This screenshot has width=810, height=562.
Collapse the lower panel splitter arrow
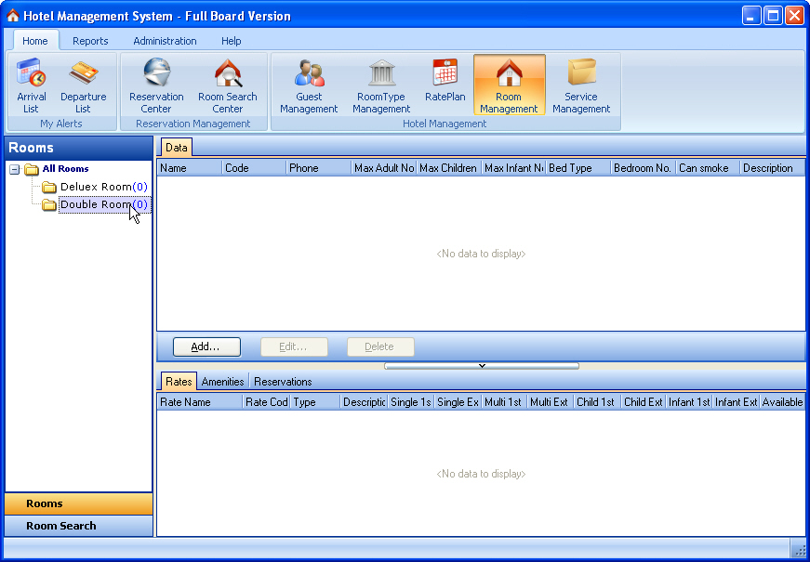(482, 366)
